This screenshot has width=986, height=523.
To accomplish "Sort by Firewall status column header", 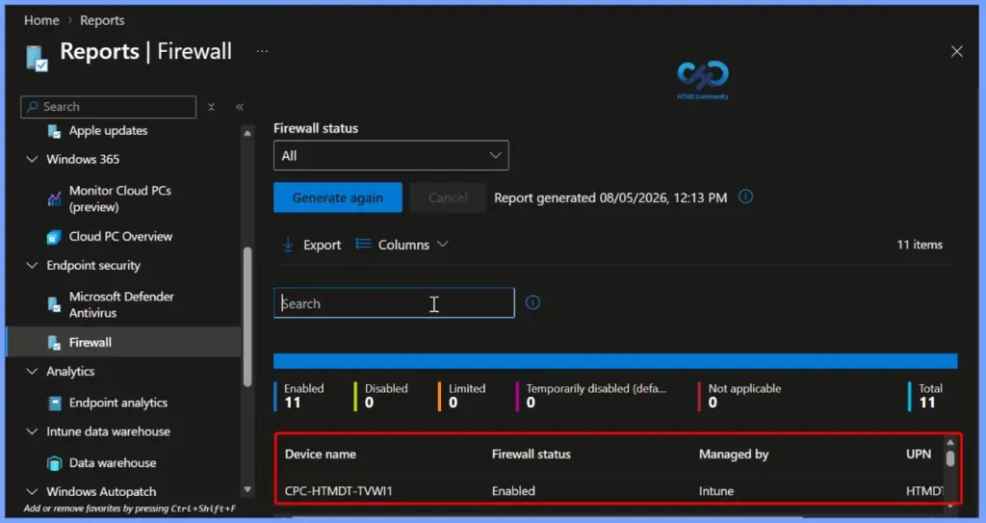I will click(531, 454).
